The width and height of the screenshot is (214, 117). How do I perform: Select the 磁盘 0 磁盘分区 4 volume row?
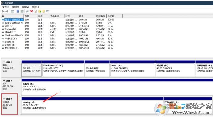coord(14,23)
